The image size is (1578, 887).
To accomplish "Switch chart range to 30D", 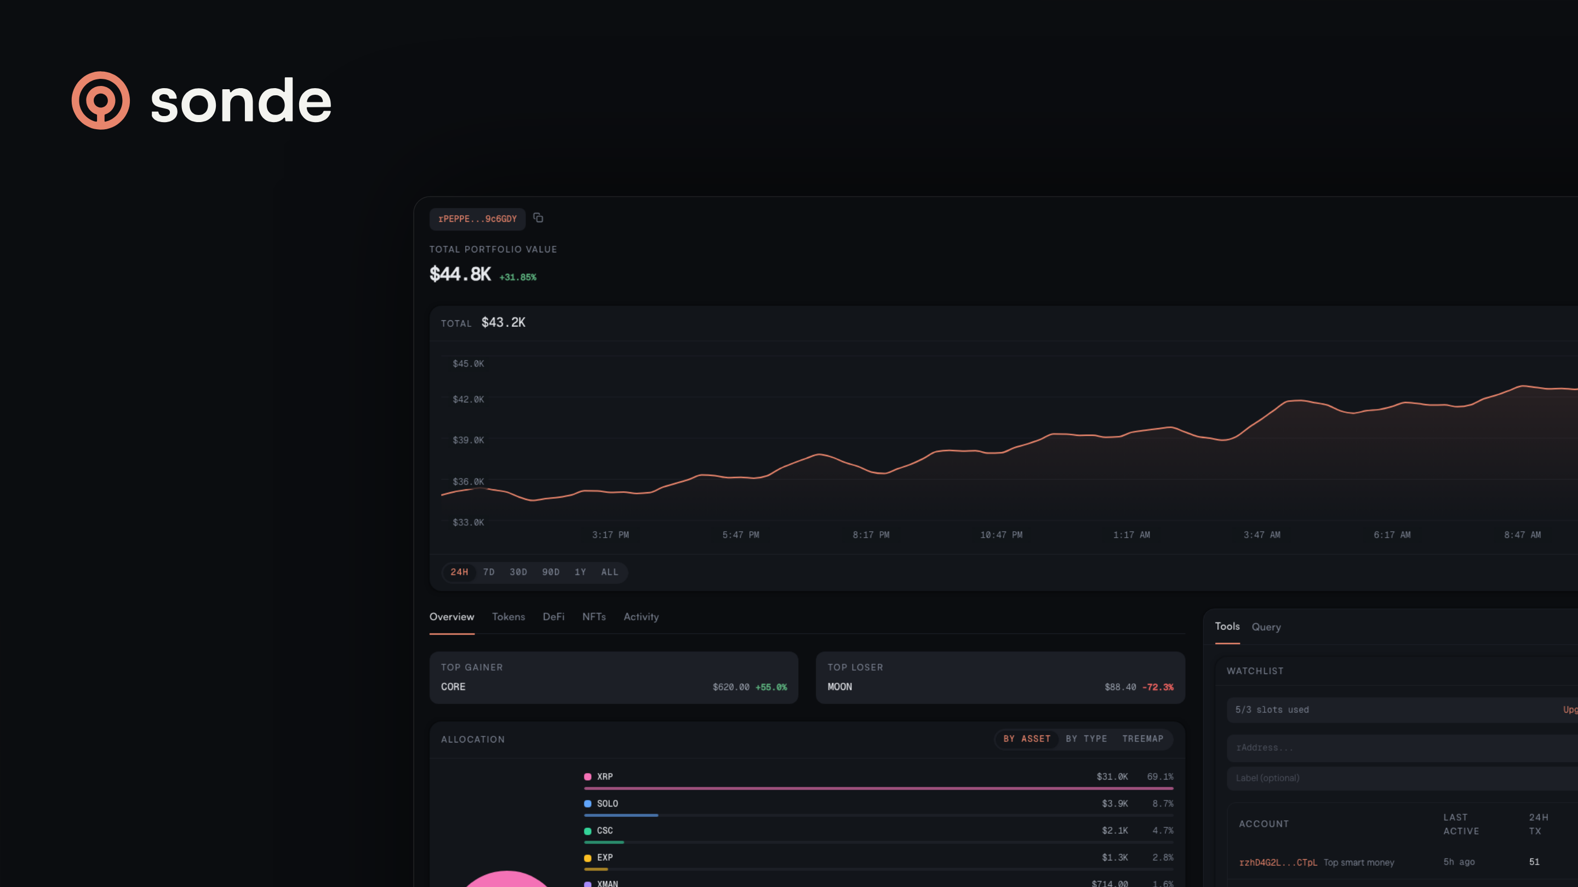I will (518, 572).
